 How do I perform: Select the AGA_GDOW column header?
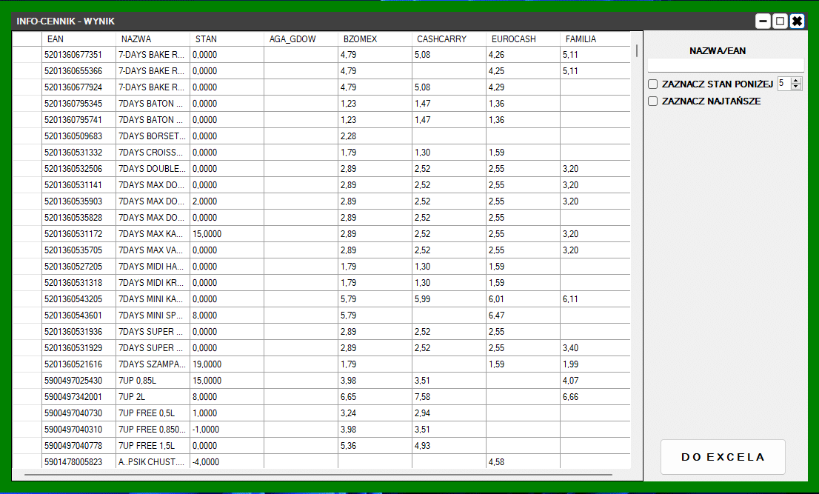pyautogui.click(x=301, y=39)
